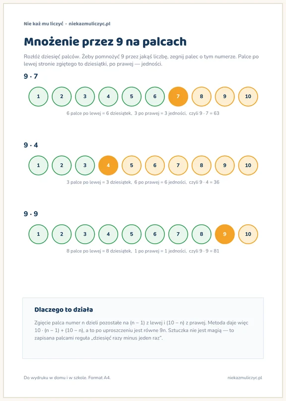Click green circle 6 in the 9·7 row

[155, 96]
